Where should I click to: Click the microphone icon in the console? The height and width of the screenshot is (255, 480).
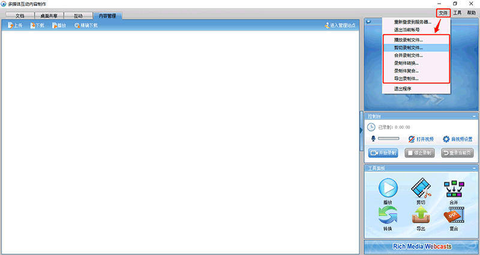coord(372,139)
